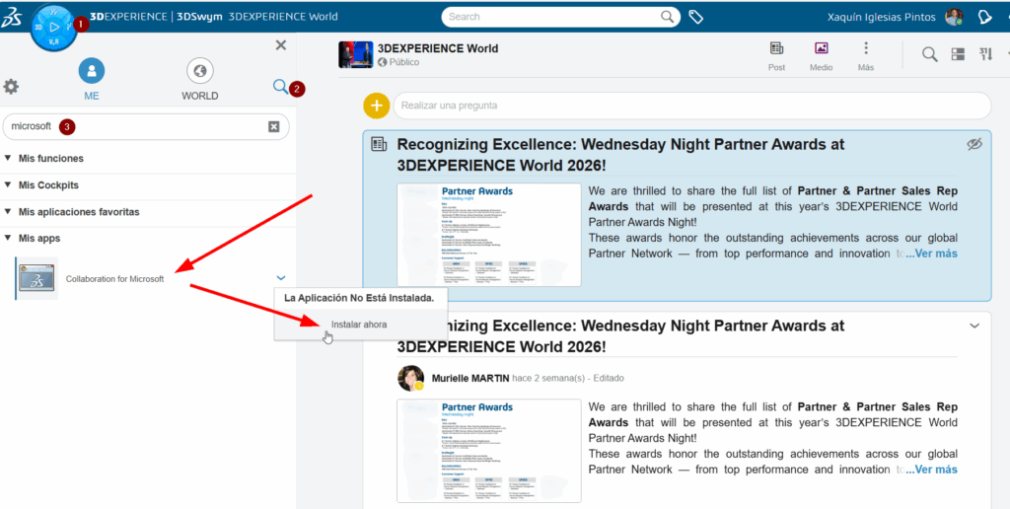This screenshot has height=509, width=1010.
Task: Click the Público visibility label
Action: click(403, 62)
